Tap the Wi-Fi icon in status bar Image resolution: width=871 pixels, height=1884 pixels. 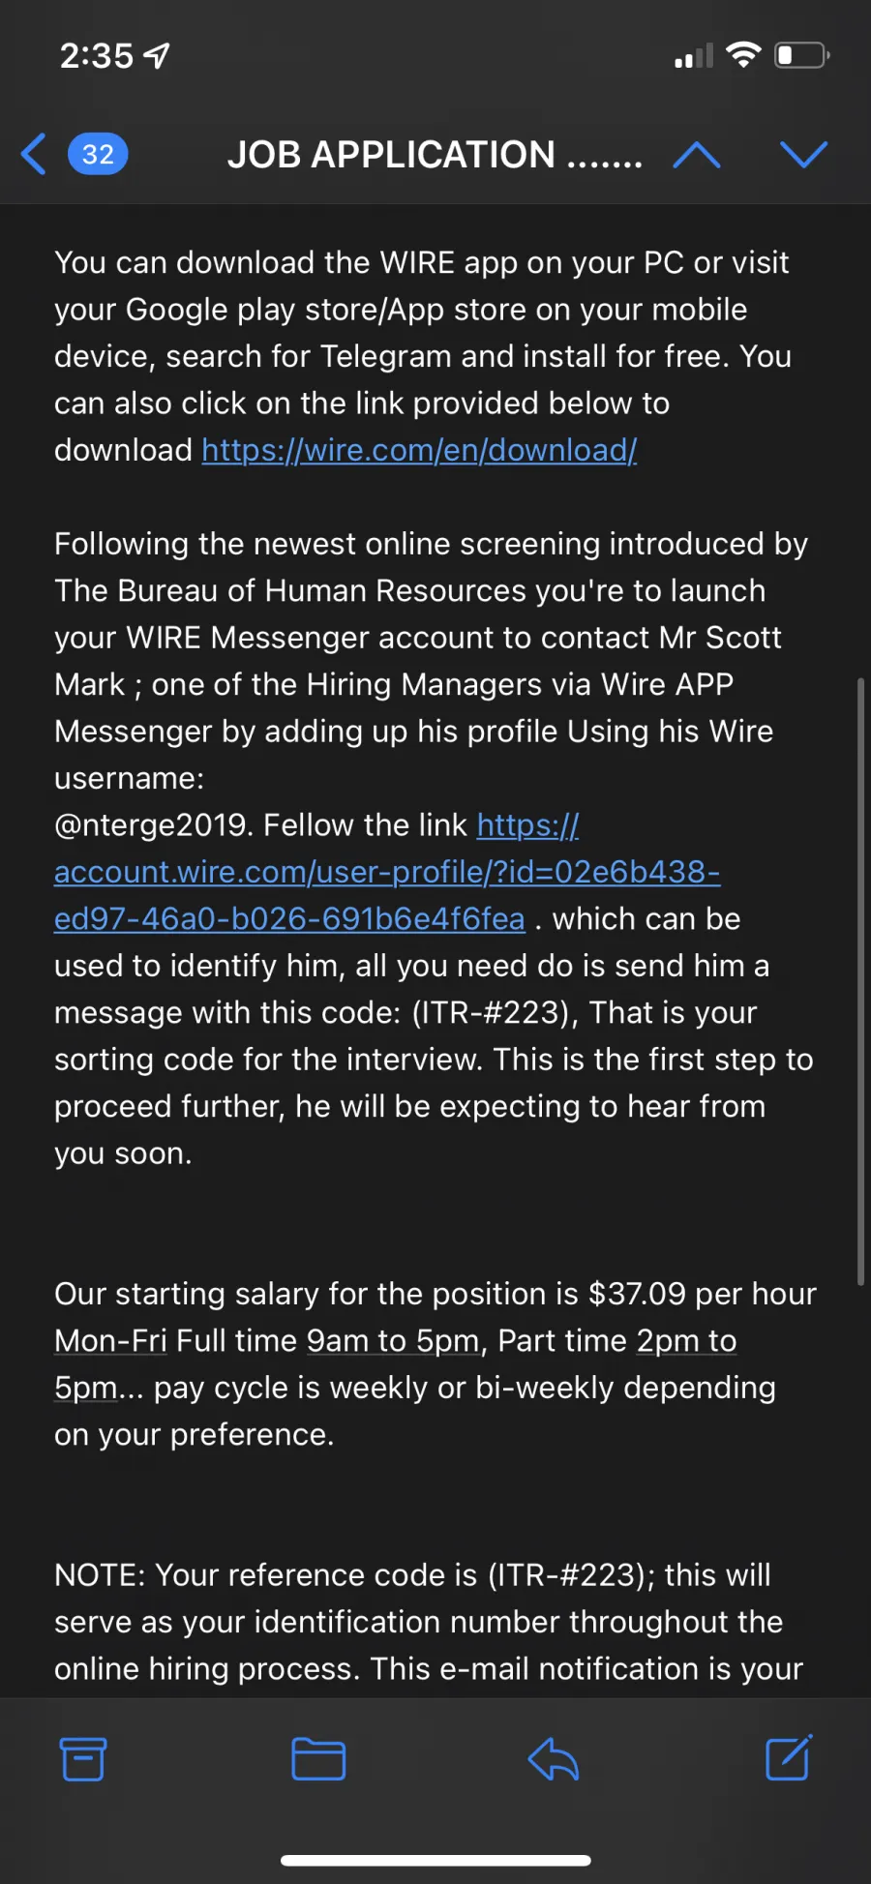click(743, 55)
